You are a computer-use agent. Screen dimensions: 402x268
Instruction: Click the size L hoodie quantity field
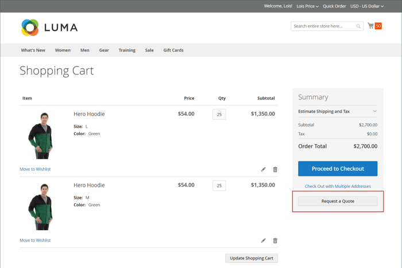[219, 115]
